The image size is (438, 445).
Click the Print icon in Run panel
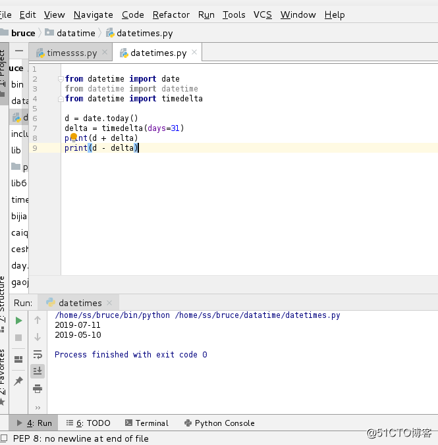click(38, 388)
